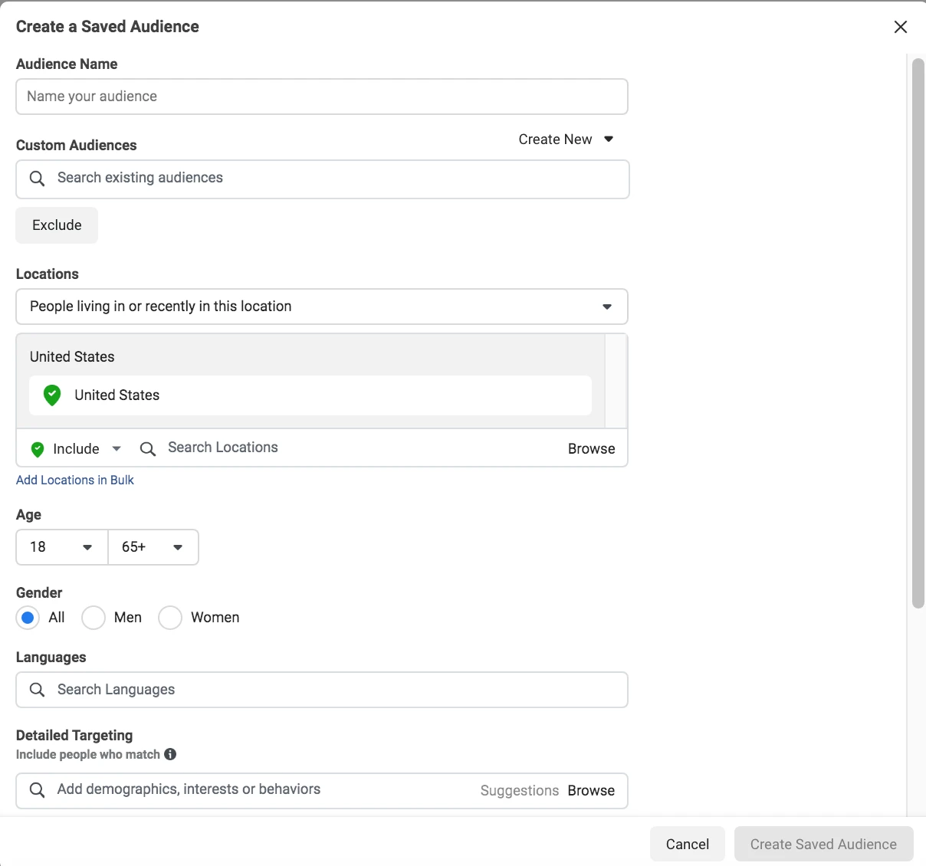The height and width of the screenshot is (866, 926).
Task: Open the minimum age 18 dropdown
Action: (x=61, y=547)
